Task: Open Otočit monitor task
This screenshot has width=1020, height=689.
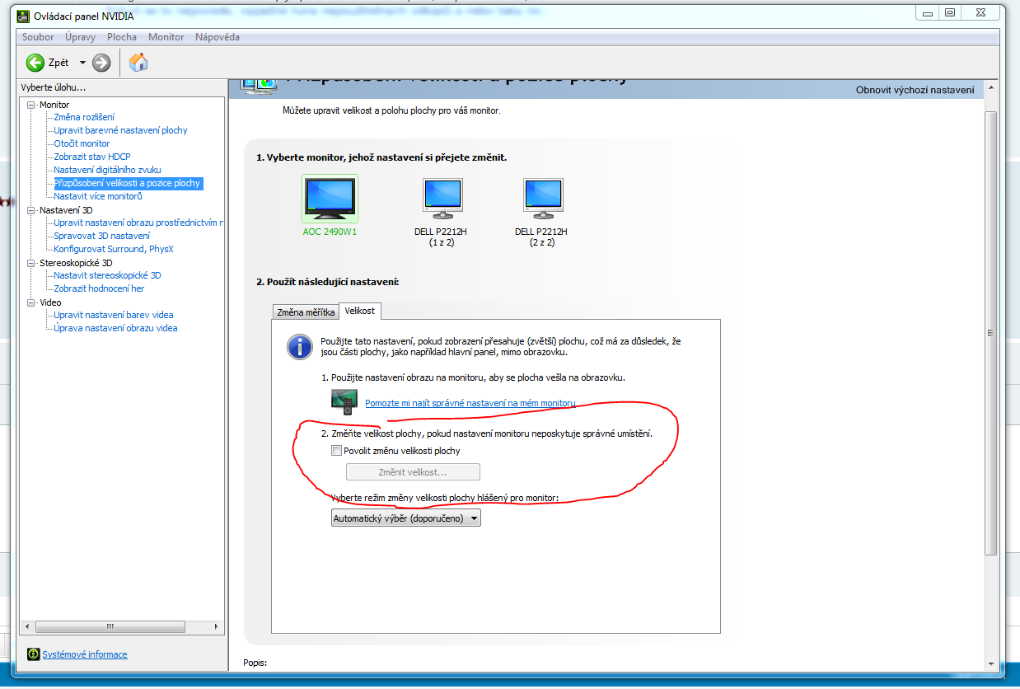Action: pyautogui.click(x=82, y=143)
